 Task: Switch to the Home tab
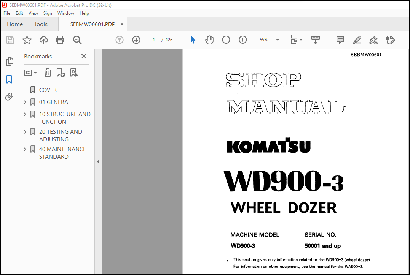pyautogui.click(x=15, y=24)
